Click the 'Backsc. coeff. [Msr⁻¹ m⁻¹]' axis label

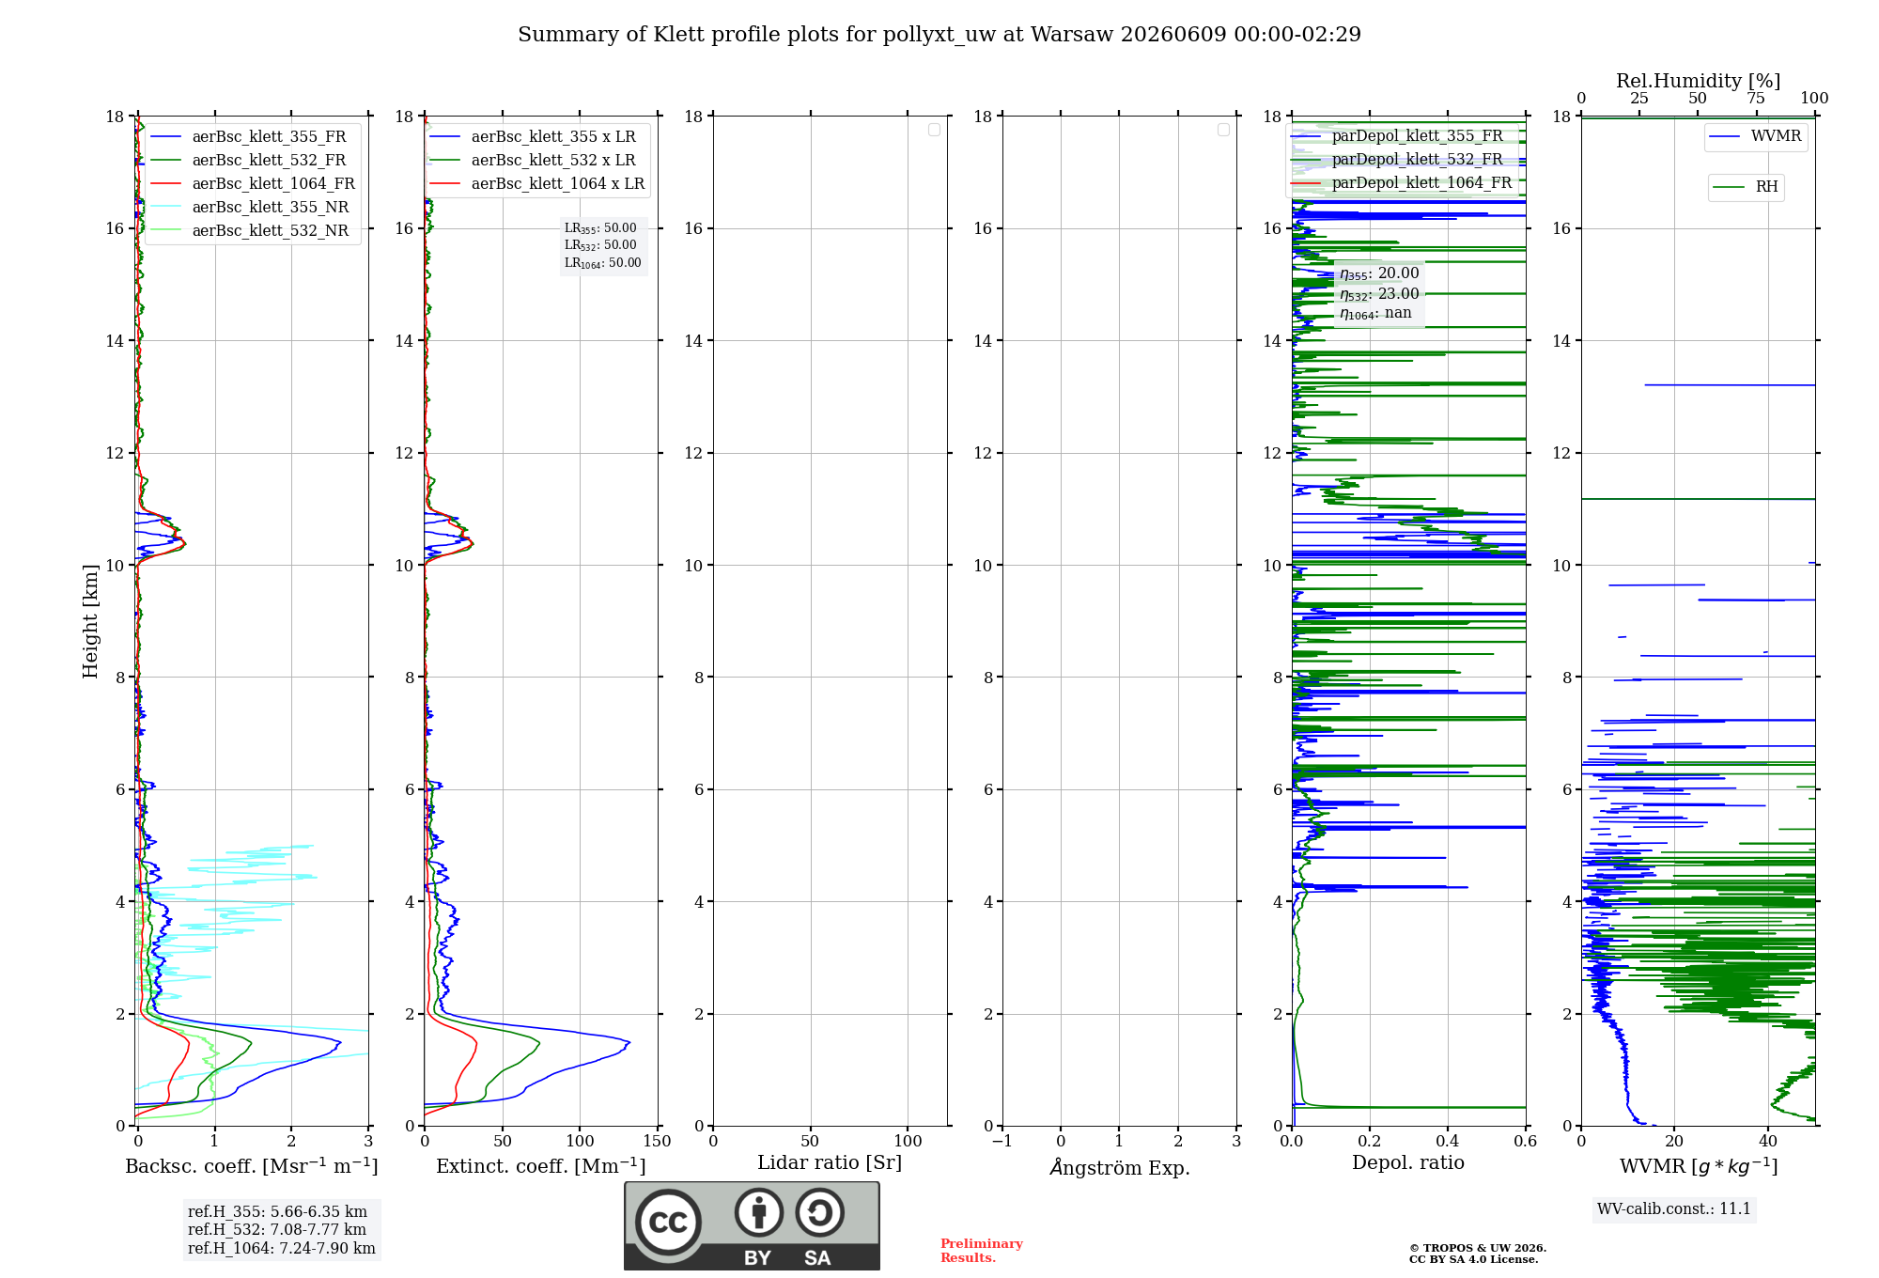point(252,1166)
